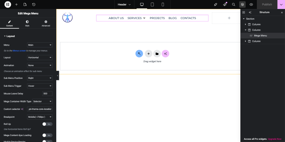Screen dimensions: 285x142
Task: Toggle Mega Content Ajax Loading switch
Action: point(47,135)
